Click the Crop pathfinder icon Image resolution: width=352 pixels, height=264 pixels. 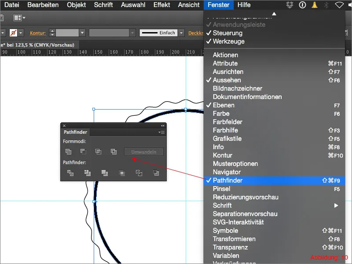coord(122,173)
